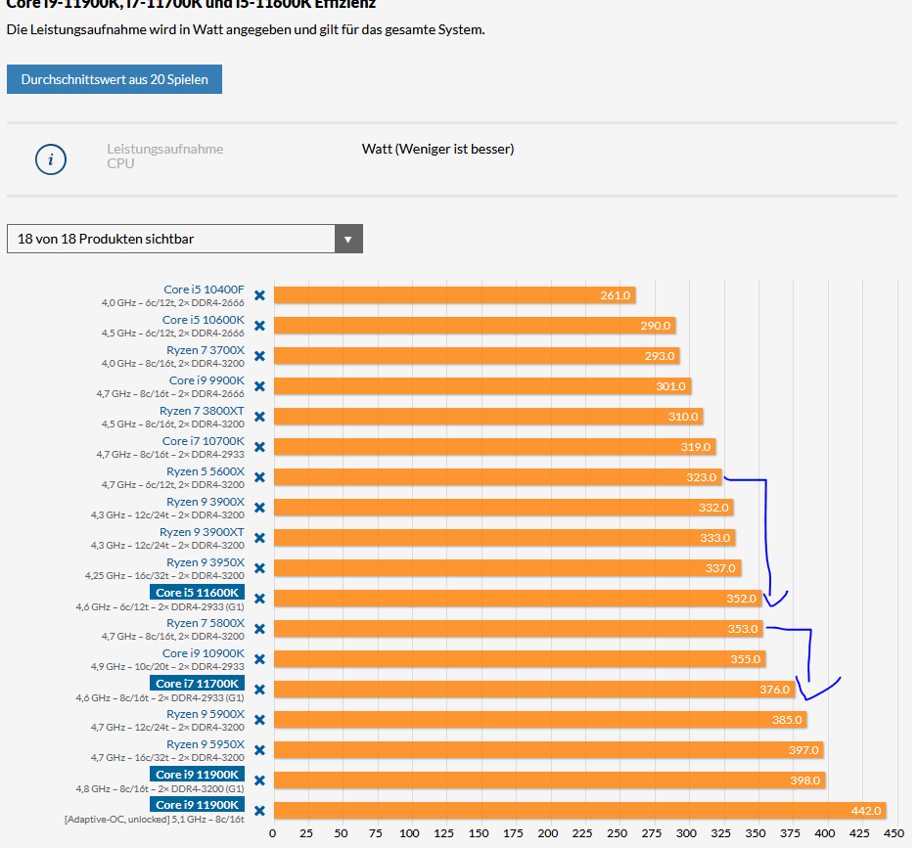Open the Core i9 9900K link
The image size is (918, 848).
pos(207,380)
